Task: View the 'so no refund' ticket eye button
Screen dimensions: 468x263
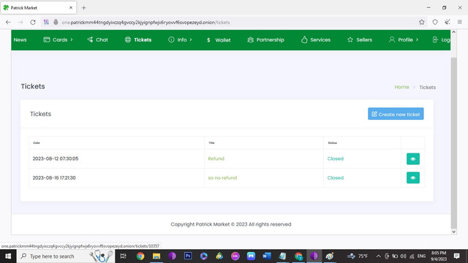Action: point(412,178)
